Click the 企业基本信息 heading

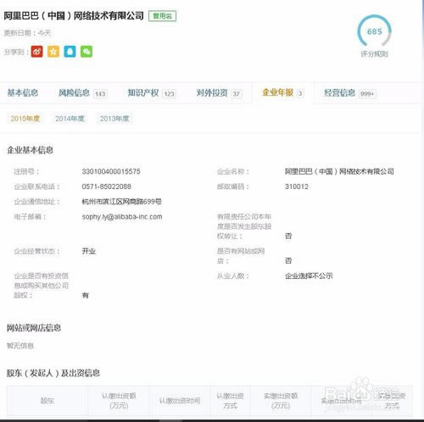pyautogui.click(x=30, y=150)
